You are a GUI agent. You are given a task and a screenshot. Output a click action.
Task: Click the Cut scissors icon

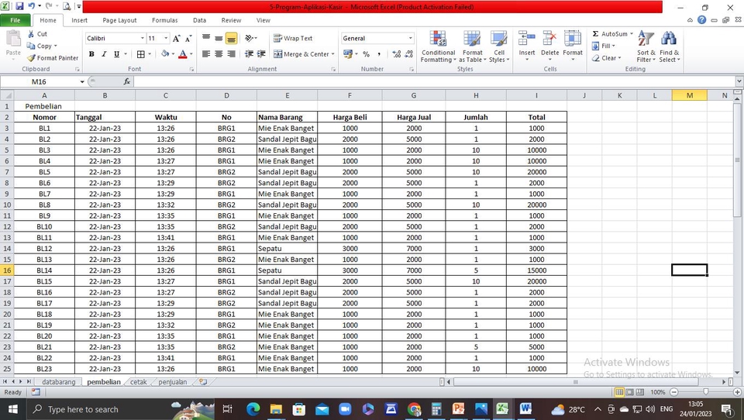click(31, 33)
